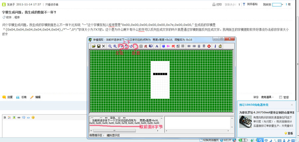
Task: Click the invert display (反显) icon
Action: click(x=136, y=46)
